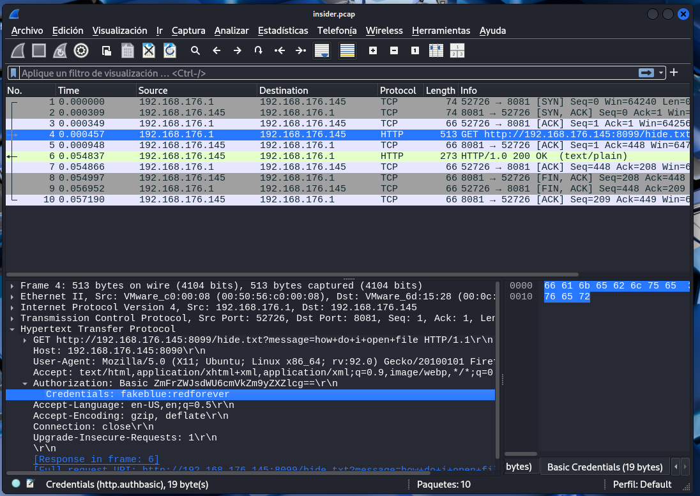Toggle packet list colorization
700x496 pixels.
pos(347,51)
